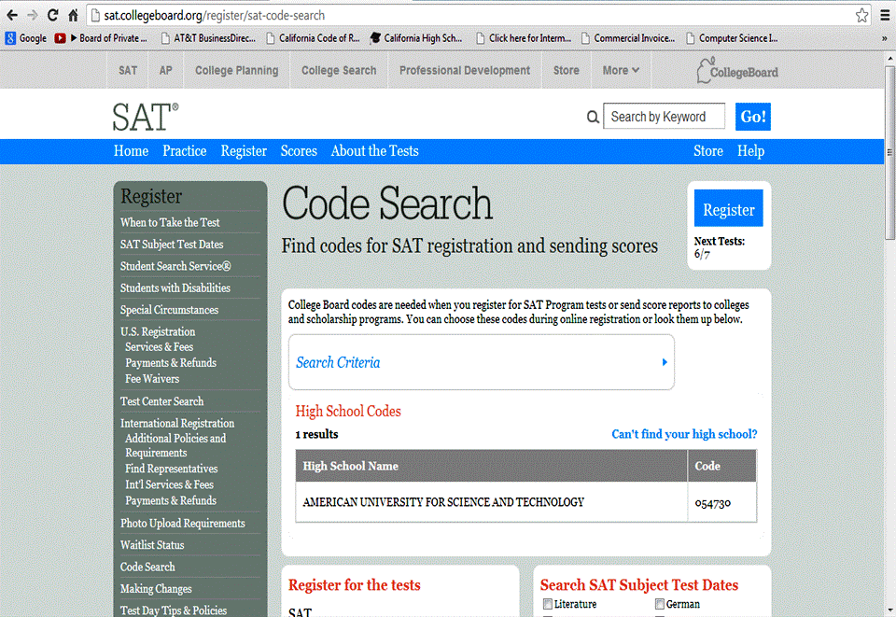The width and height of the screenshot is (896, 617).
Task: Open Test Center Search link
Action: [161, 401]
